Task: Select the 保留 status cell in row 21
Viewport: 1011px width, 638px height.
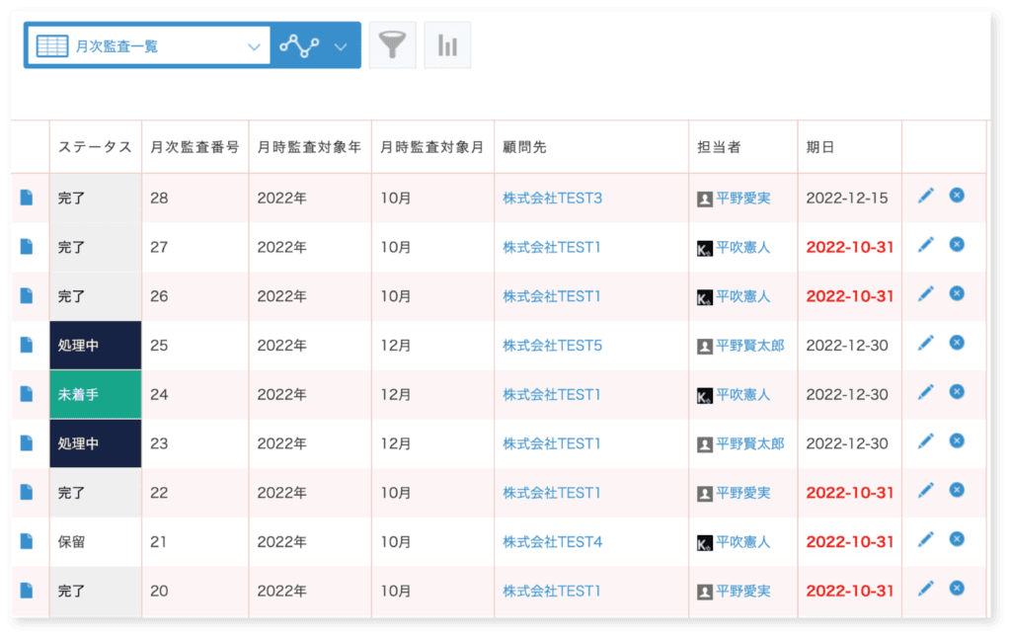Action: click(96, 542)
